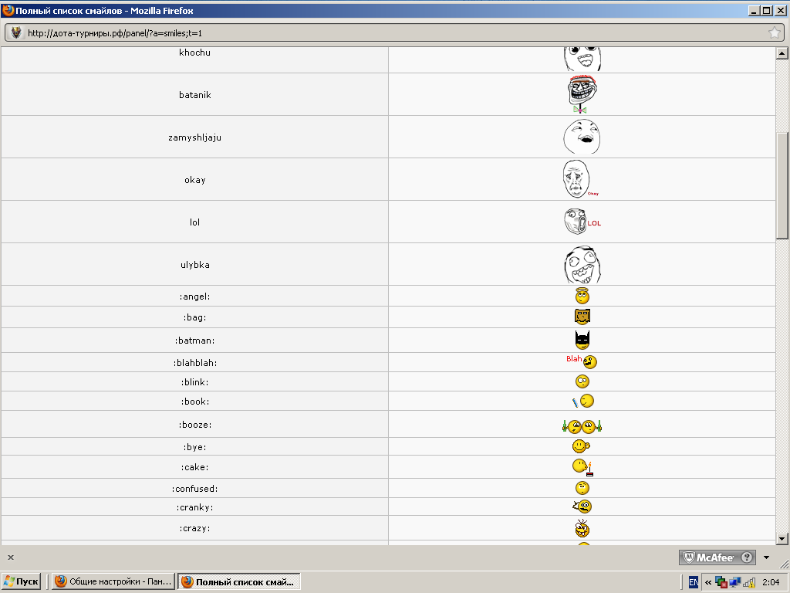
Task: Select the "lol" smiley code text
Action: click(194, 222)
